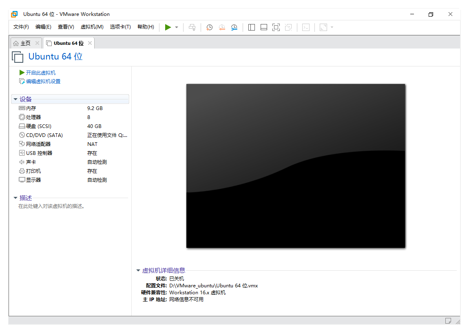This screenshot has width=469, height=333.
Task: Open the 选项卡(T) menu
Action: coord(120,27)
